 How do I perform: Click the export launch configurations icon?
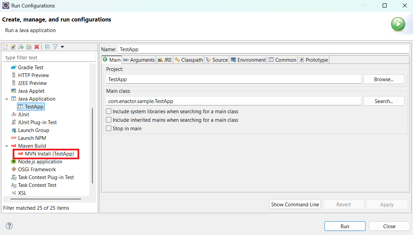[21, 47]
